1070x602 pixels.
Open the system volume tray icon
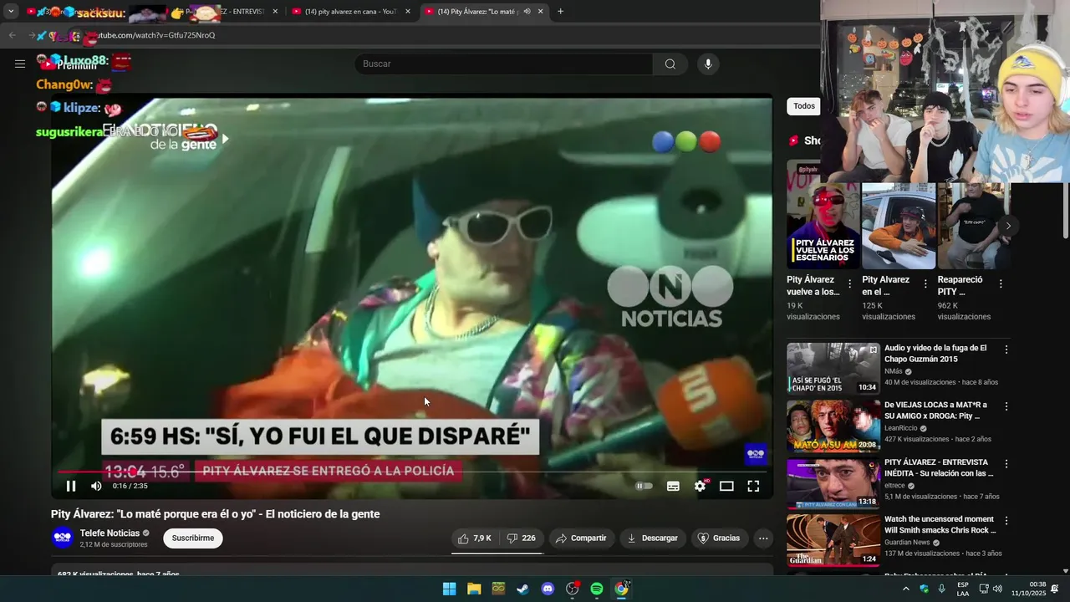[x=997, y=589]
